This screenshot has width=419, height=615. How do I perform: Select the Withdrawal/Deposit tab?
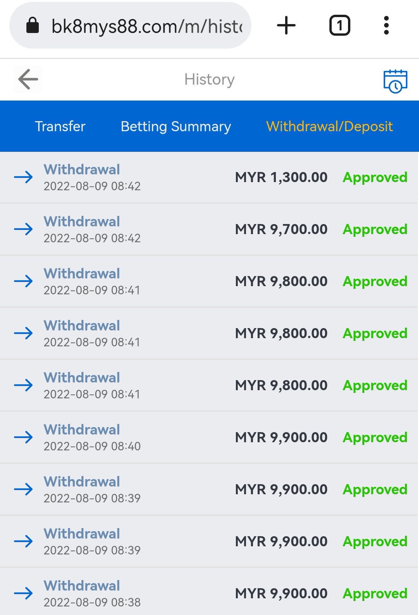click(329, 127)
